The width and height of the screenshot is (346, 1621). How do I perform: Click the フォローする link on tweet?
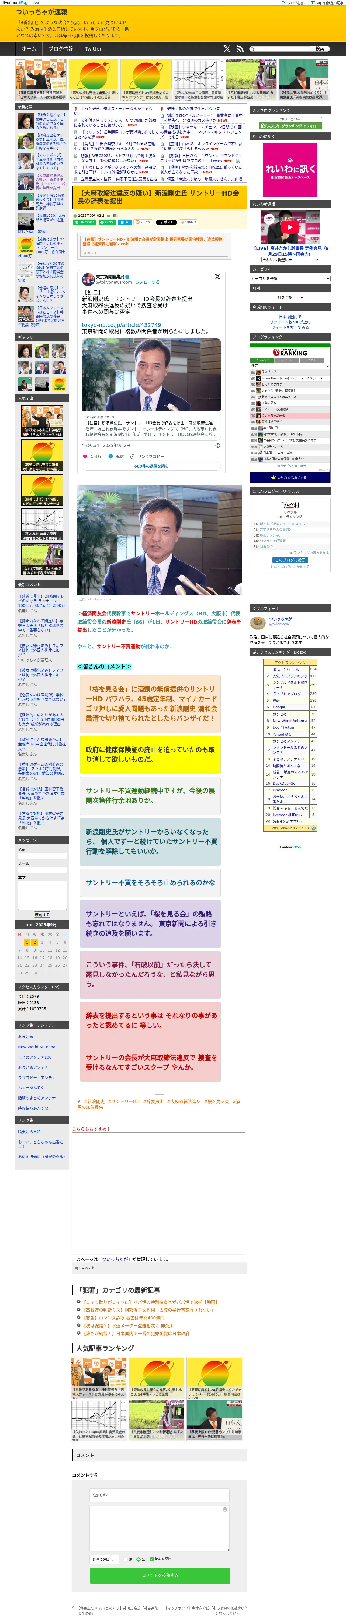tap(148, 282)
